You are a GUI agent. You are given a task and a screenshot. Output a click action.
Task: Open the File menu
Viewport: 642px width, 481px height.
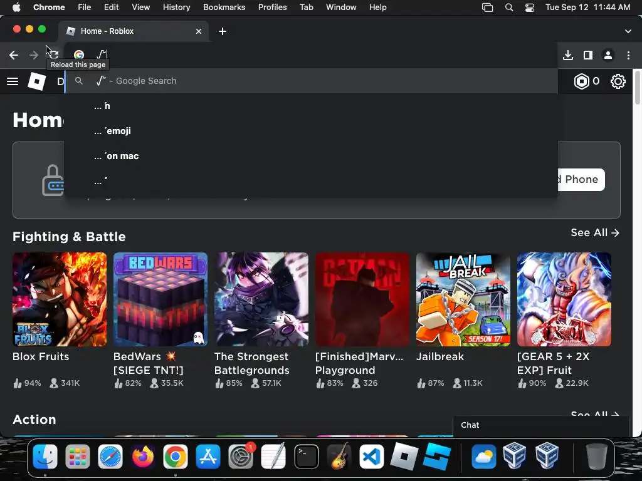tap(85, 7)
